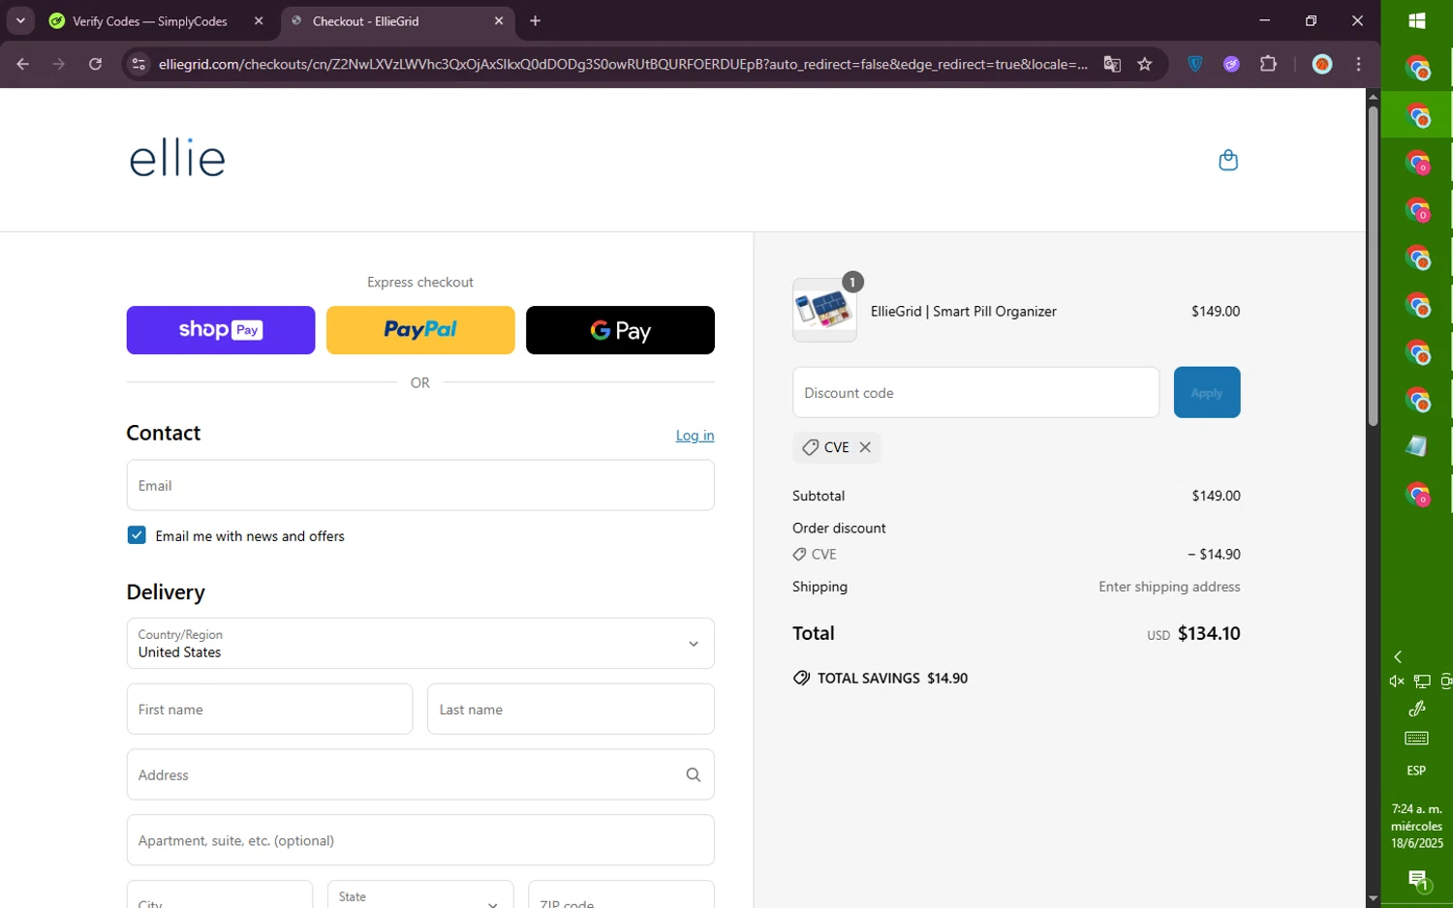Open the network tray icon

click(1421, 681)
